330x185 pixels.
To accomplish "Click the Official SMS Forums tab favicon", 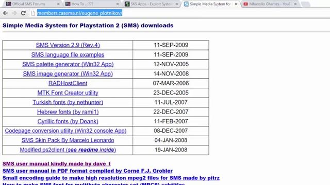I will click(8, 4).
